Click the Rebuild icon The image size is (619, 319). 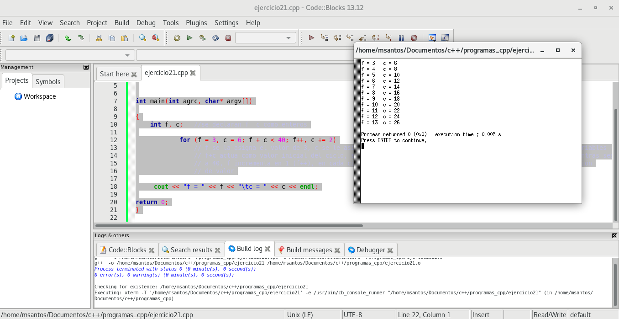[x=215, y=38]
